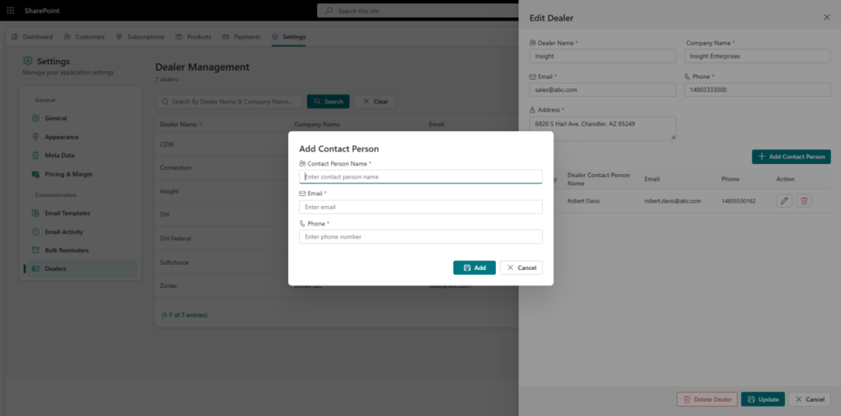Select Bulk Reminders in sidebar
This screenshot has width=841, height=416.
pos(80,250)
